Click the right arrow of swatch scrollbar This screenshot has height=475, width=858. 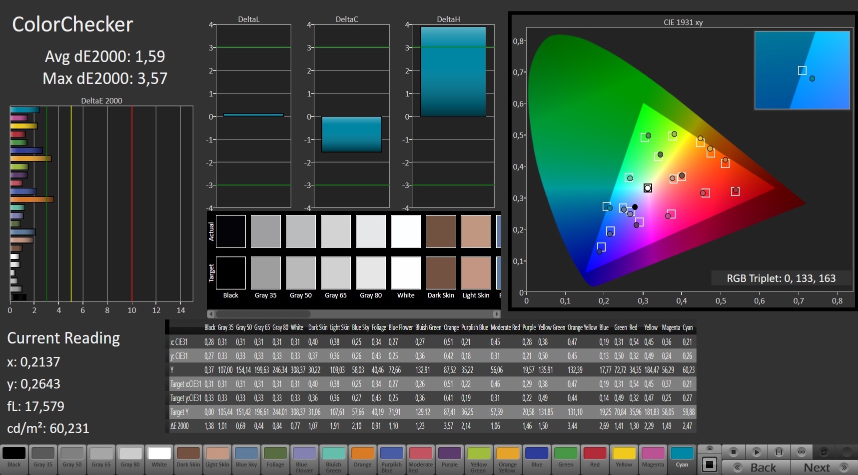click(x=496, y=314)
